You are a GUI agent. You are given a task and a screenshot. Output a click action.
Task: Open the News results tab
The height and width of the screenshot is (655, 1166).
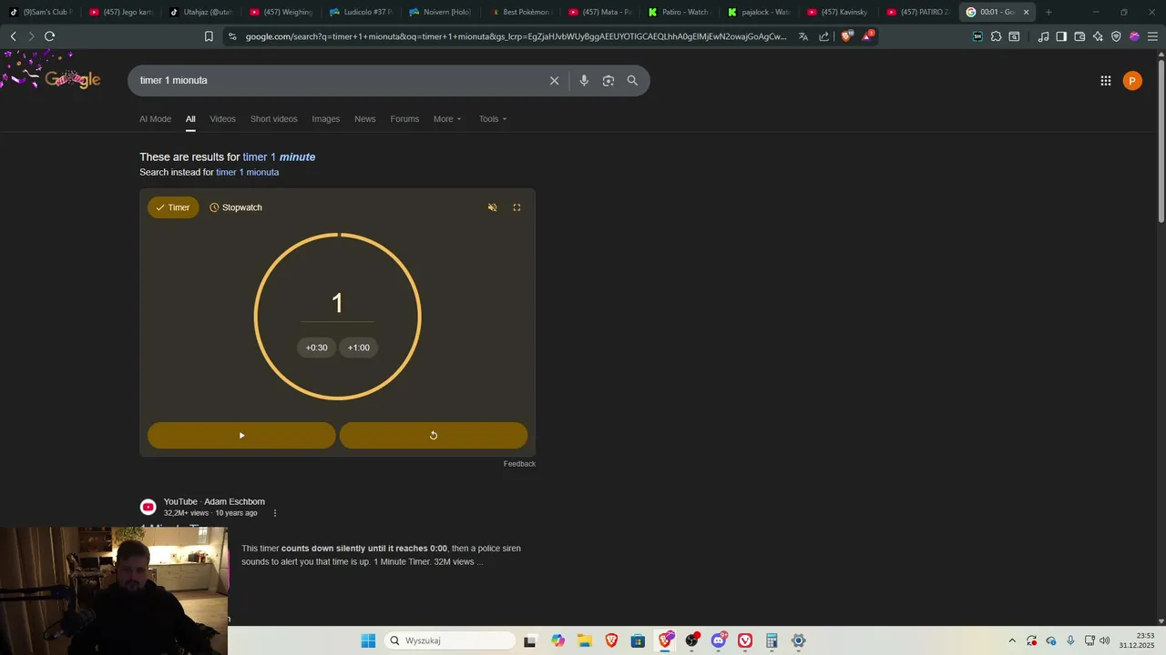pos(364,119)
